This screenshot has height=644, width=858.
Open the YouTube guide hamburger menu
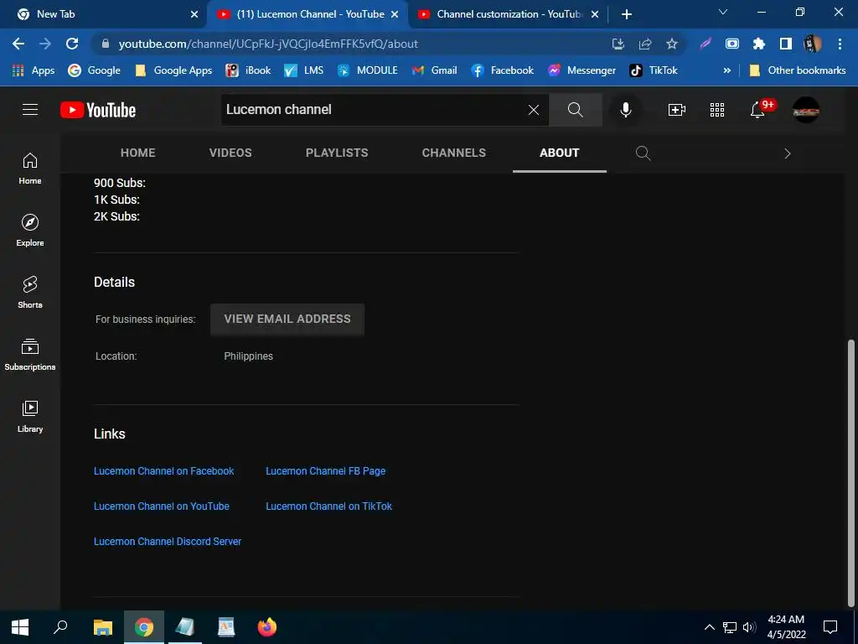(x=30, y=110)
